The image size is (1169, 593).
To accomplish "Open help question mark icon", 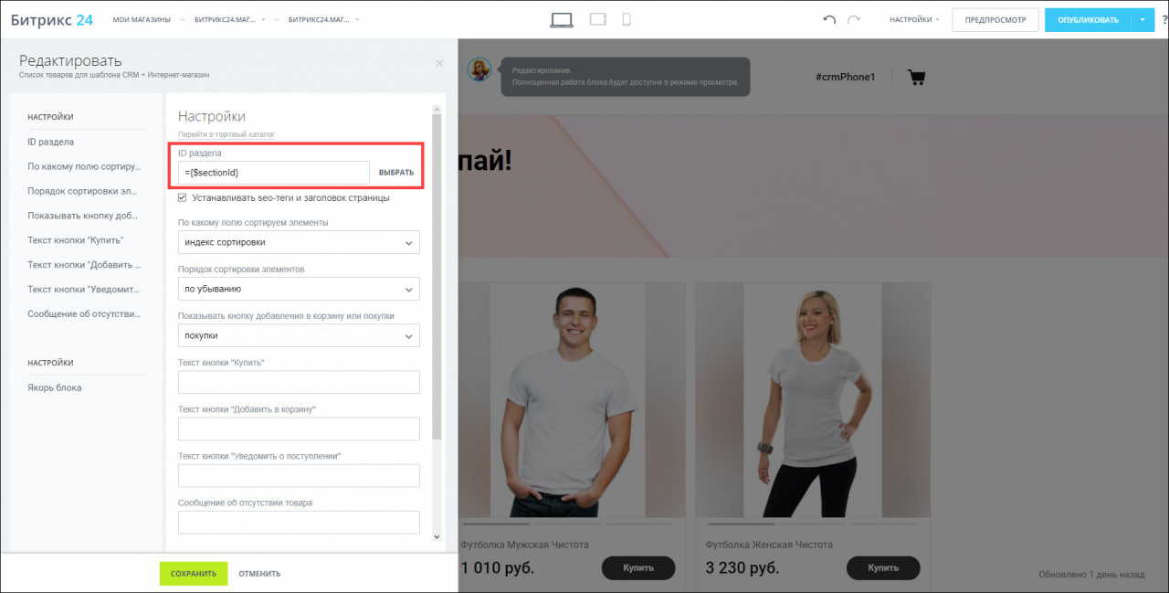I will tap(1164, 19).
